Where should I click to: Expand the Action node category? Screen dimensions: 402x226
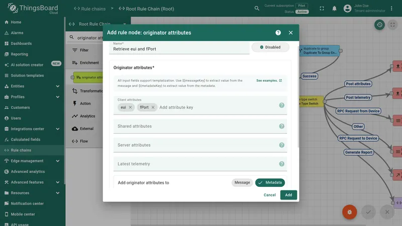coord(84,103)
